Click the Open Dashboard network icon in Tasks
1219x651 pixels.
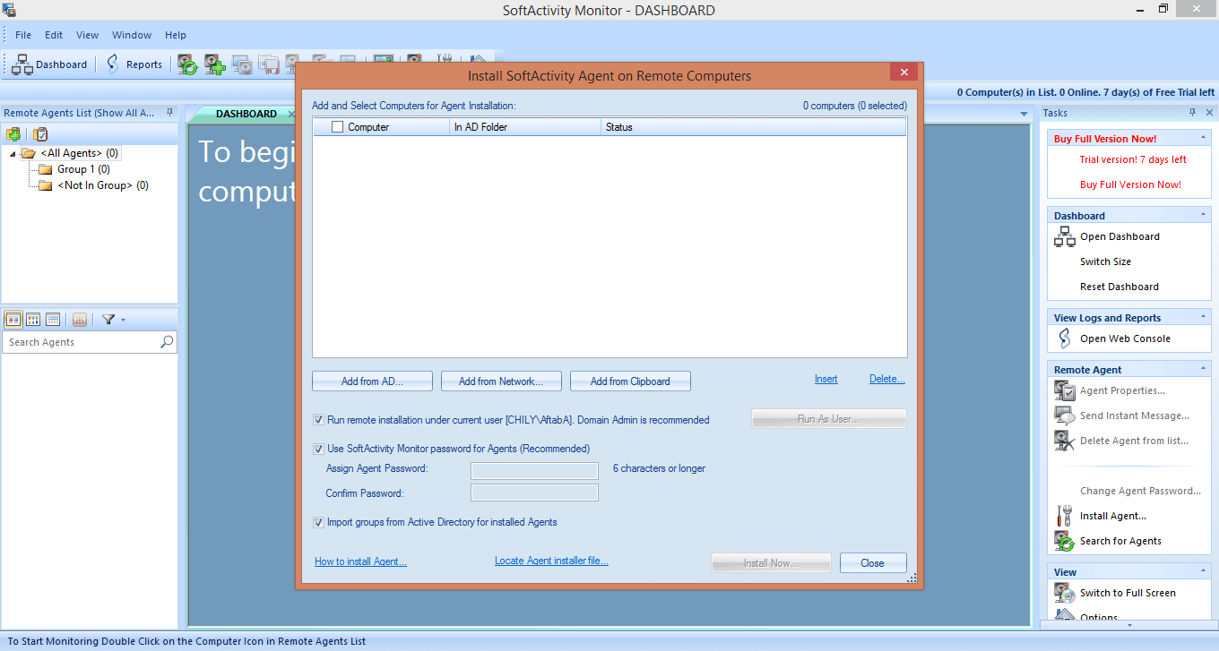click(1065, 236)
